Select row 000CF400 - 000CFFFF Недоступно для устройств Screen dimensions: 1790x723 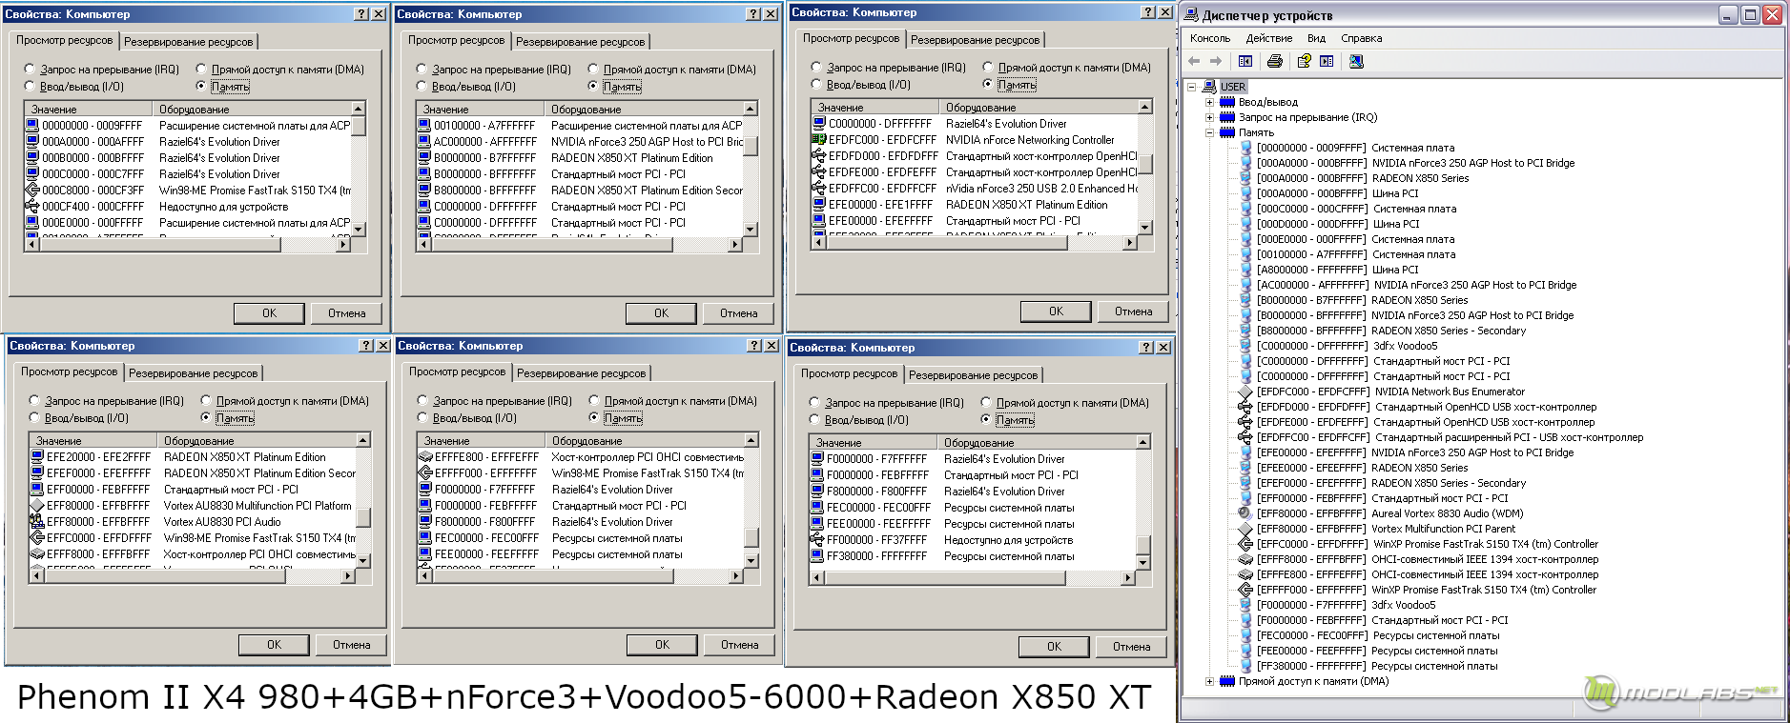click(188, 206)
